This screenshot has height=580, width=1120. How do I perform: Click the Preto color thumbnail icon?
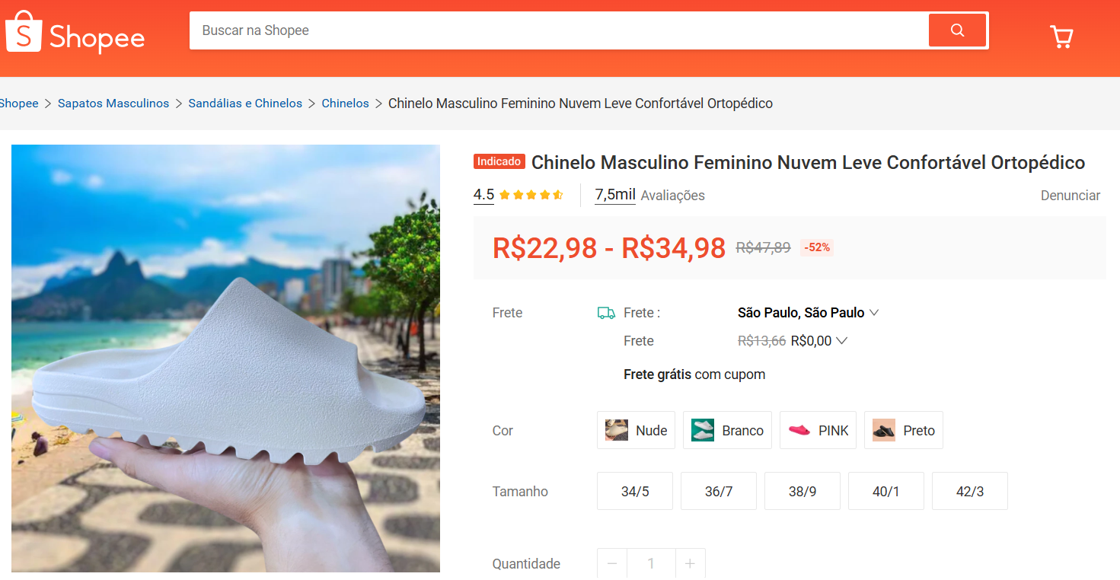[884, 429]
